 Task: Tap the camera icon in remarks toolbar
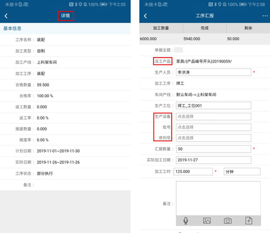[x=228, y=220]
